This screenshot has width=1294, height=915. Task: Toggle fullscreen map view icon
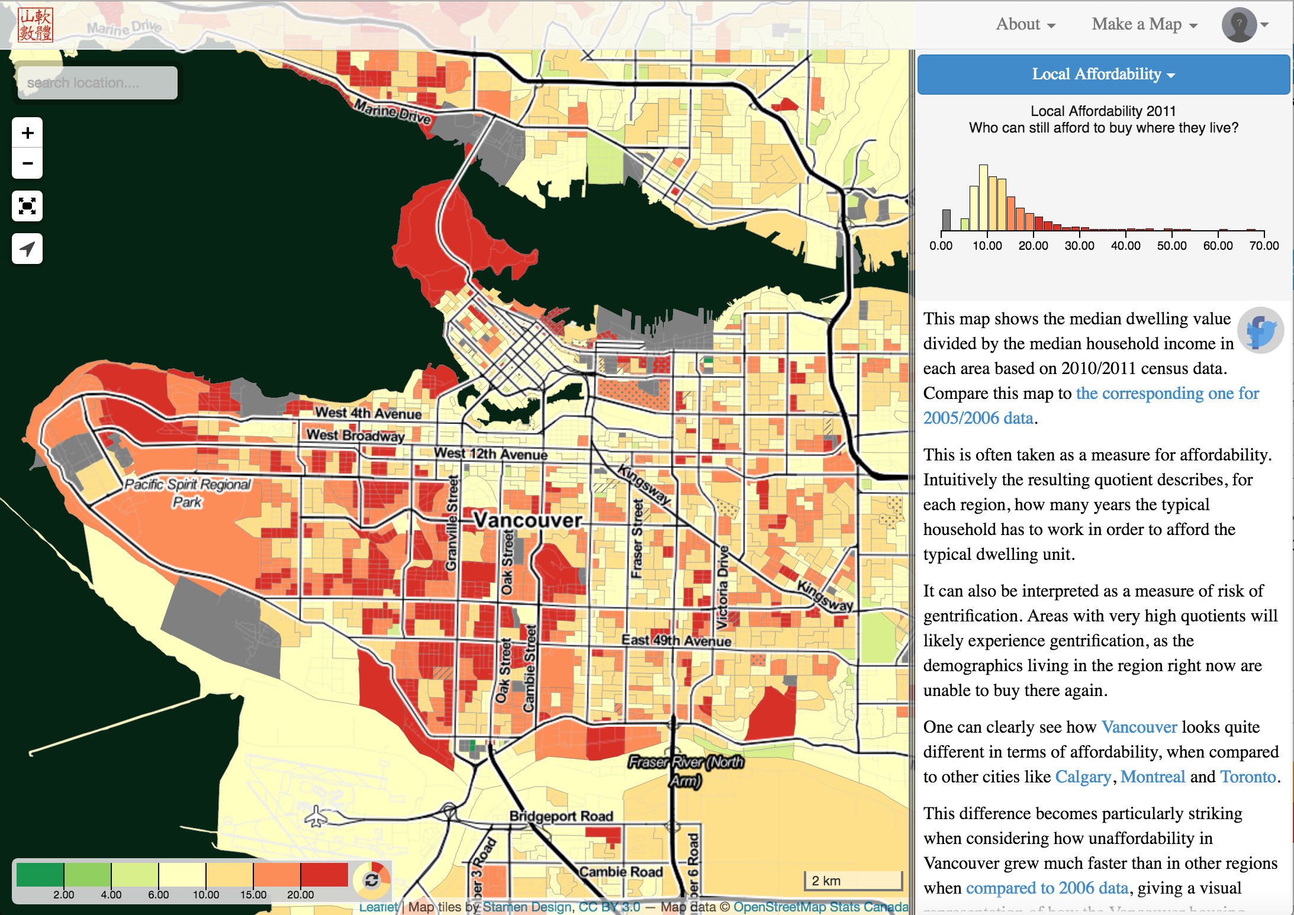27,206
